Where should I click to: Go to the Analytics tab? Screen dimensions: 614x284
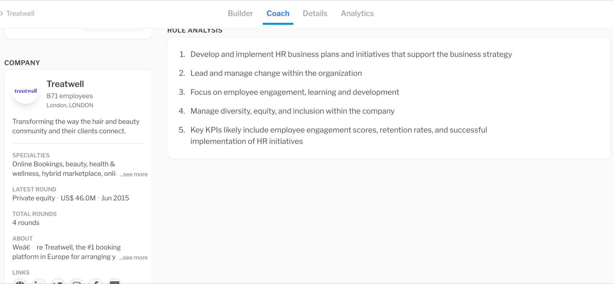[357, 13]
